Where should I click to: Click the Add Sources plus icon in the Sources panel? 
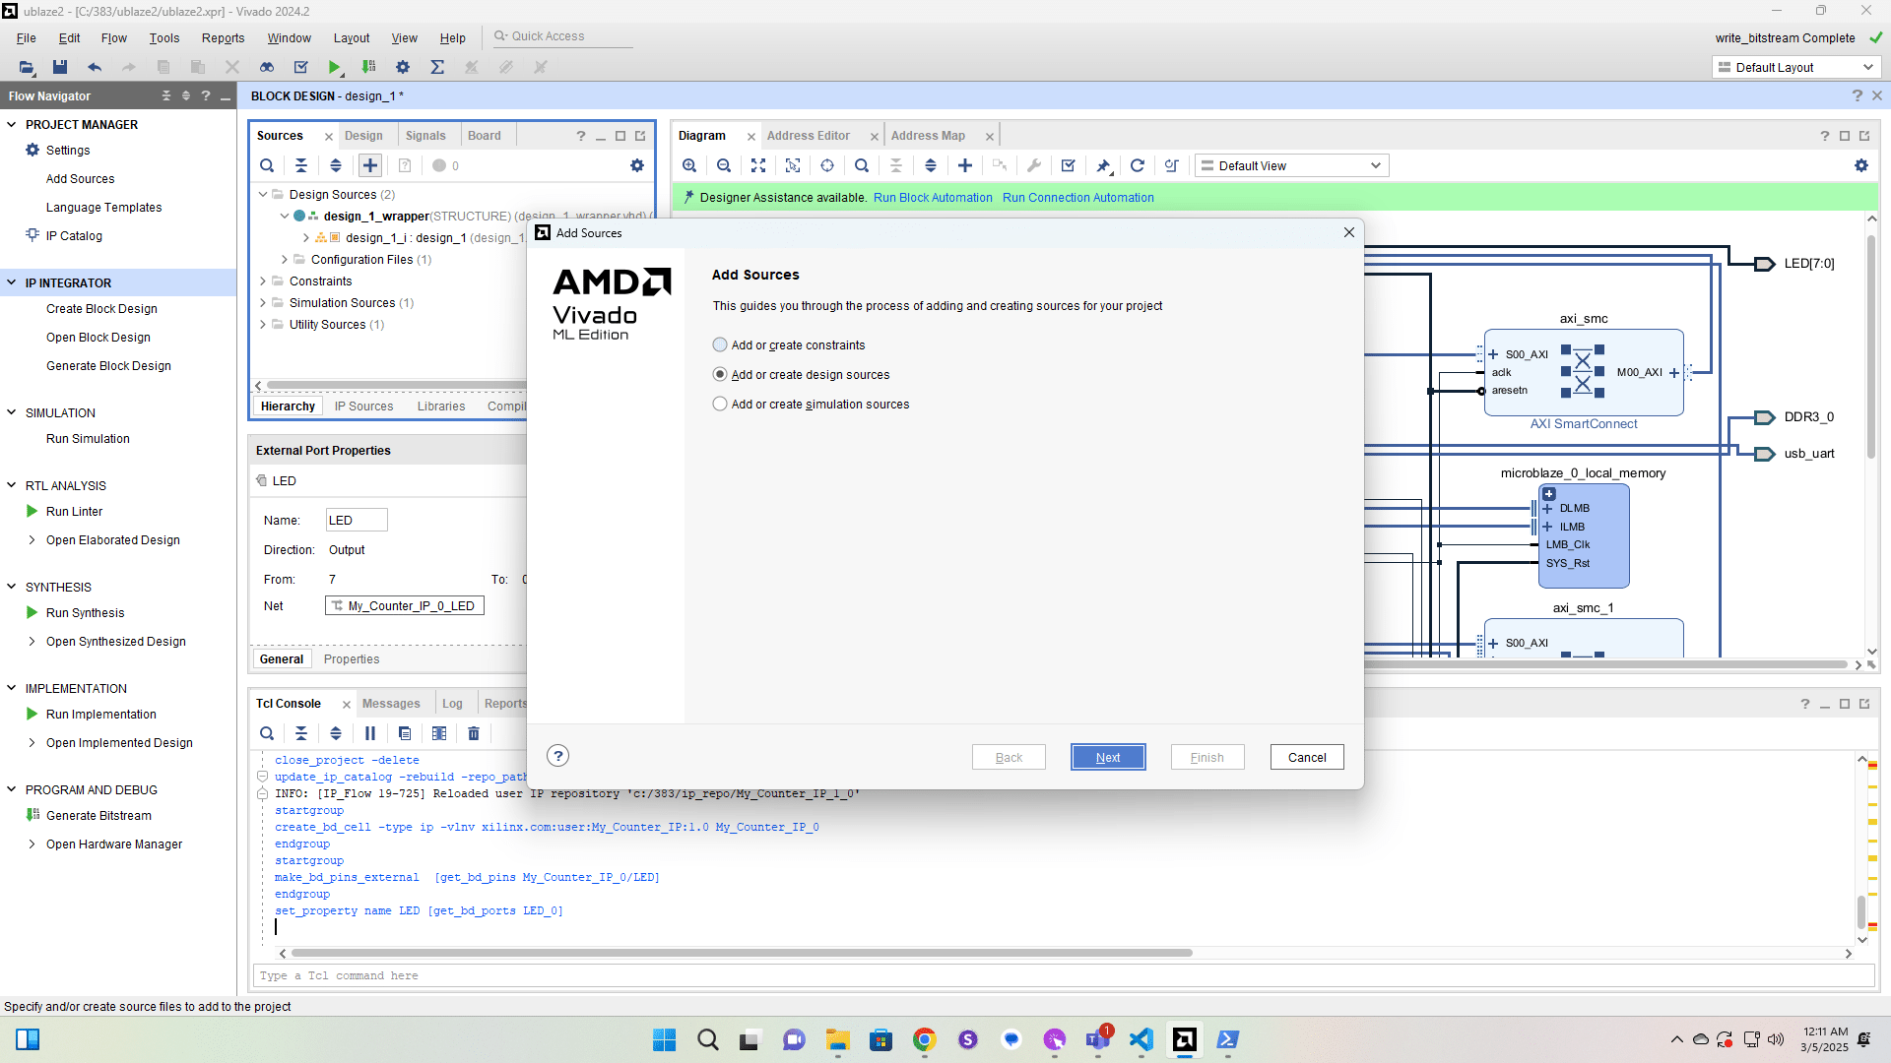pos(370,165)
